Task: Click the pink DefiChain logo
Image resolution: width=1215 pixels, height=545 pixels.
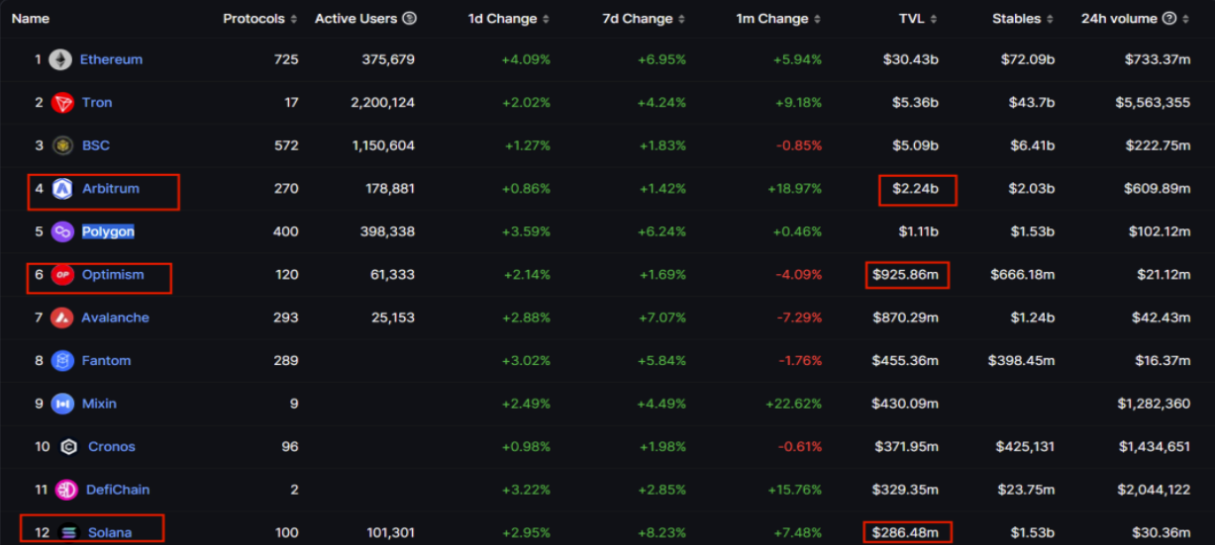Action: click(x=66, y=490)
